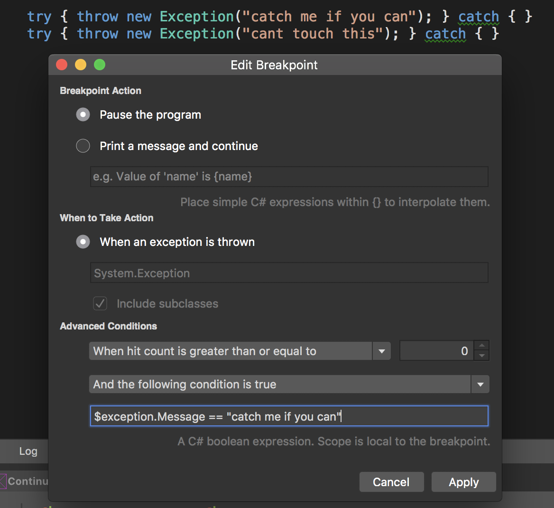
Task: Click the Edit Breakpoint title bar text
Action: [274, 65]
